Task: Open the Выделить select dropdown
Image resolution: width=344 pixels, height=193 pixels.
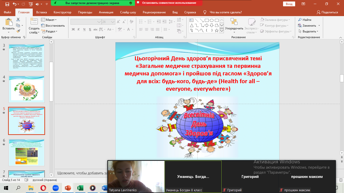Action: coord(309,31)
